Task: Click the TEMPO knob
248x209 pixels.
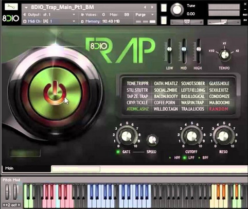Action: point(224,55)
